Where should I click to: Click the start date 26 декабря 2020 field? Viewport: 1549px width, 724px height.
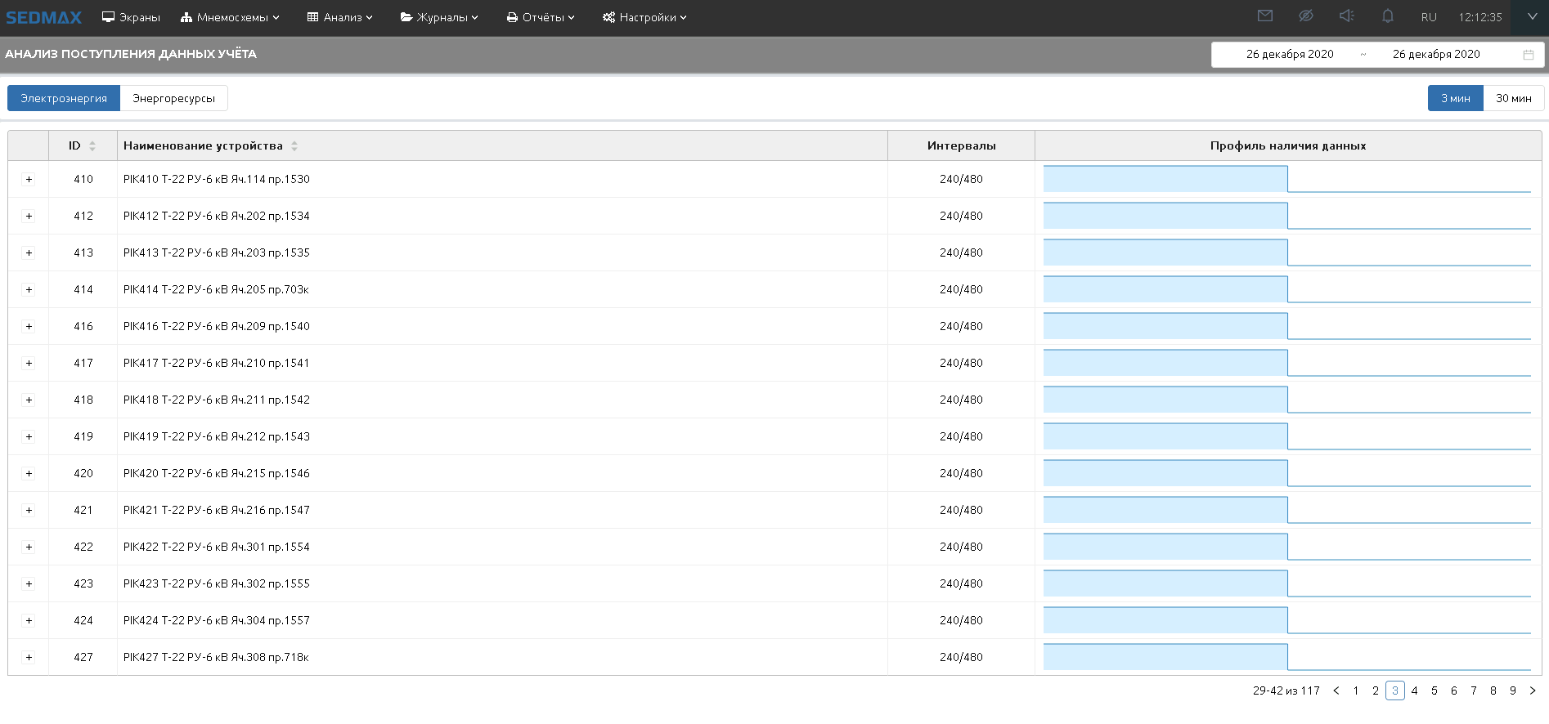pos(1290,55)
